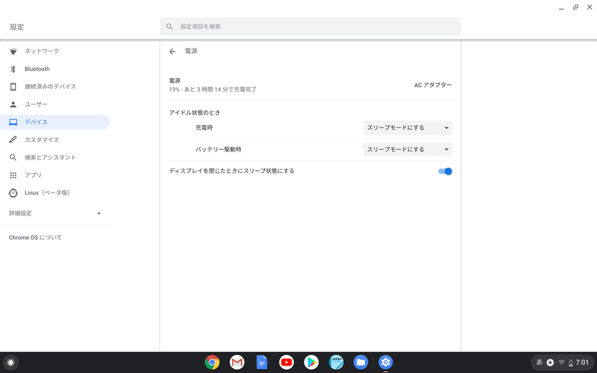Select ネットワーク in the sidebar
The width and height of the screenshot is (597, 373).
[x=54, y=51]
